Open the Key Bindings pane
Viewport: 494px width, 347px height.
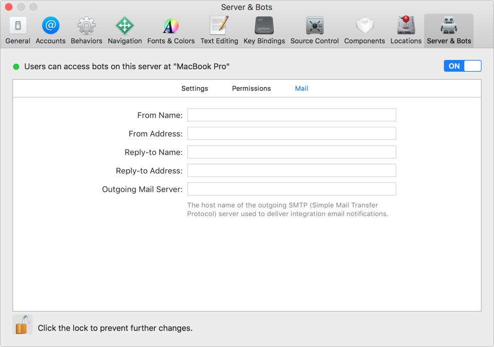(x=264, y=29)
